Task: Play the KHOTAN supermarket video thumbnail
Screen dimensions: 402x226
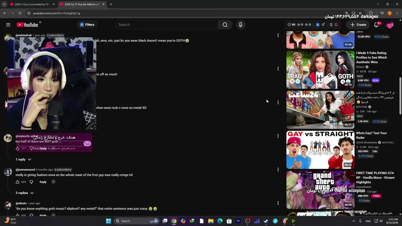Action: coord(320,110)
